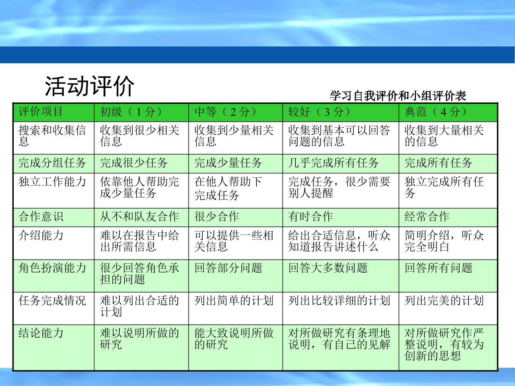The image size is (515, 386).
Task: Click the cell 任务完成情况
Action: click(x=54, y=308)
